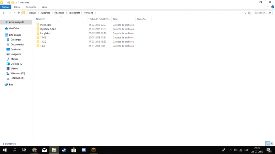The width and height of the screenshot is (275, 154).
Task: Select the OptiFine 1.14.3 folder icon
Action: click(38, 29)
